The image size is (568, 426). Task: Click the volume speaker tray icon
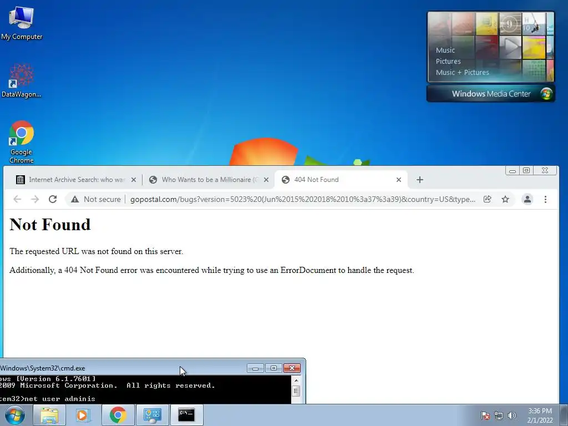pos(512,415)
